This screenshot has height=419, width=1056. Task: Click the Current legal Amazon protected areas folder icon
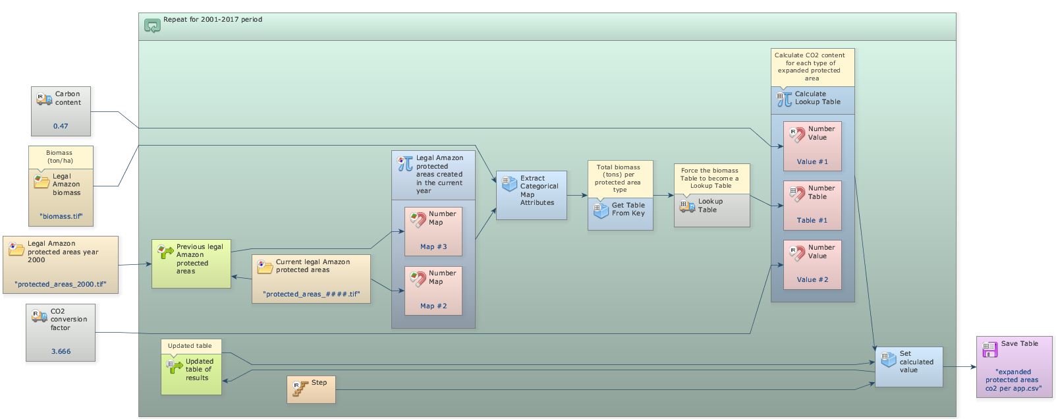point(265,267)
